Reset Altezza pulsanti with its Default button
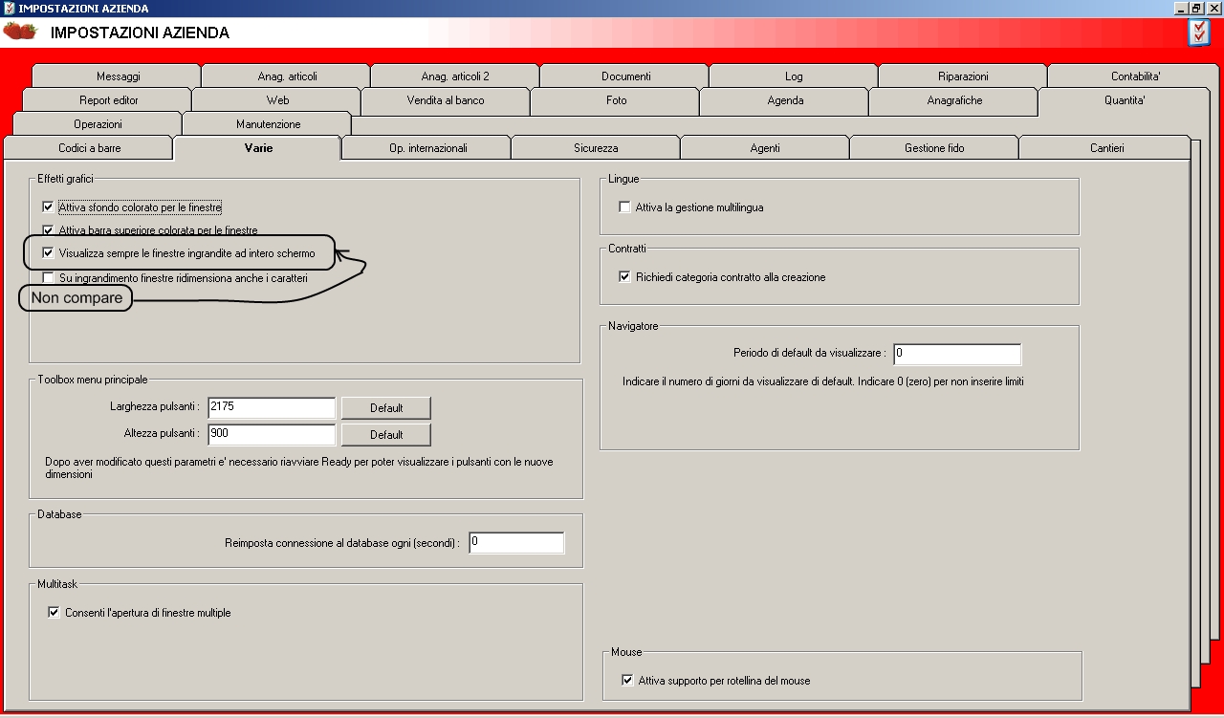Viewport: 1224px width, 718px height. click(x=386, y=435)
